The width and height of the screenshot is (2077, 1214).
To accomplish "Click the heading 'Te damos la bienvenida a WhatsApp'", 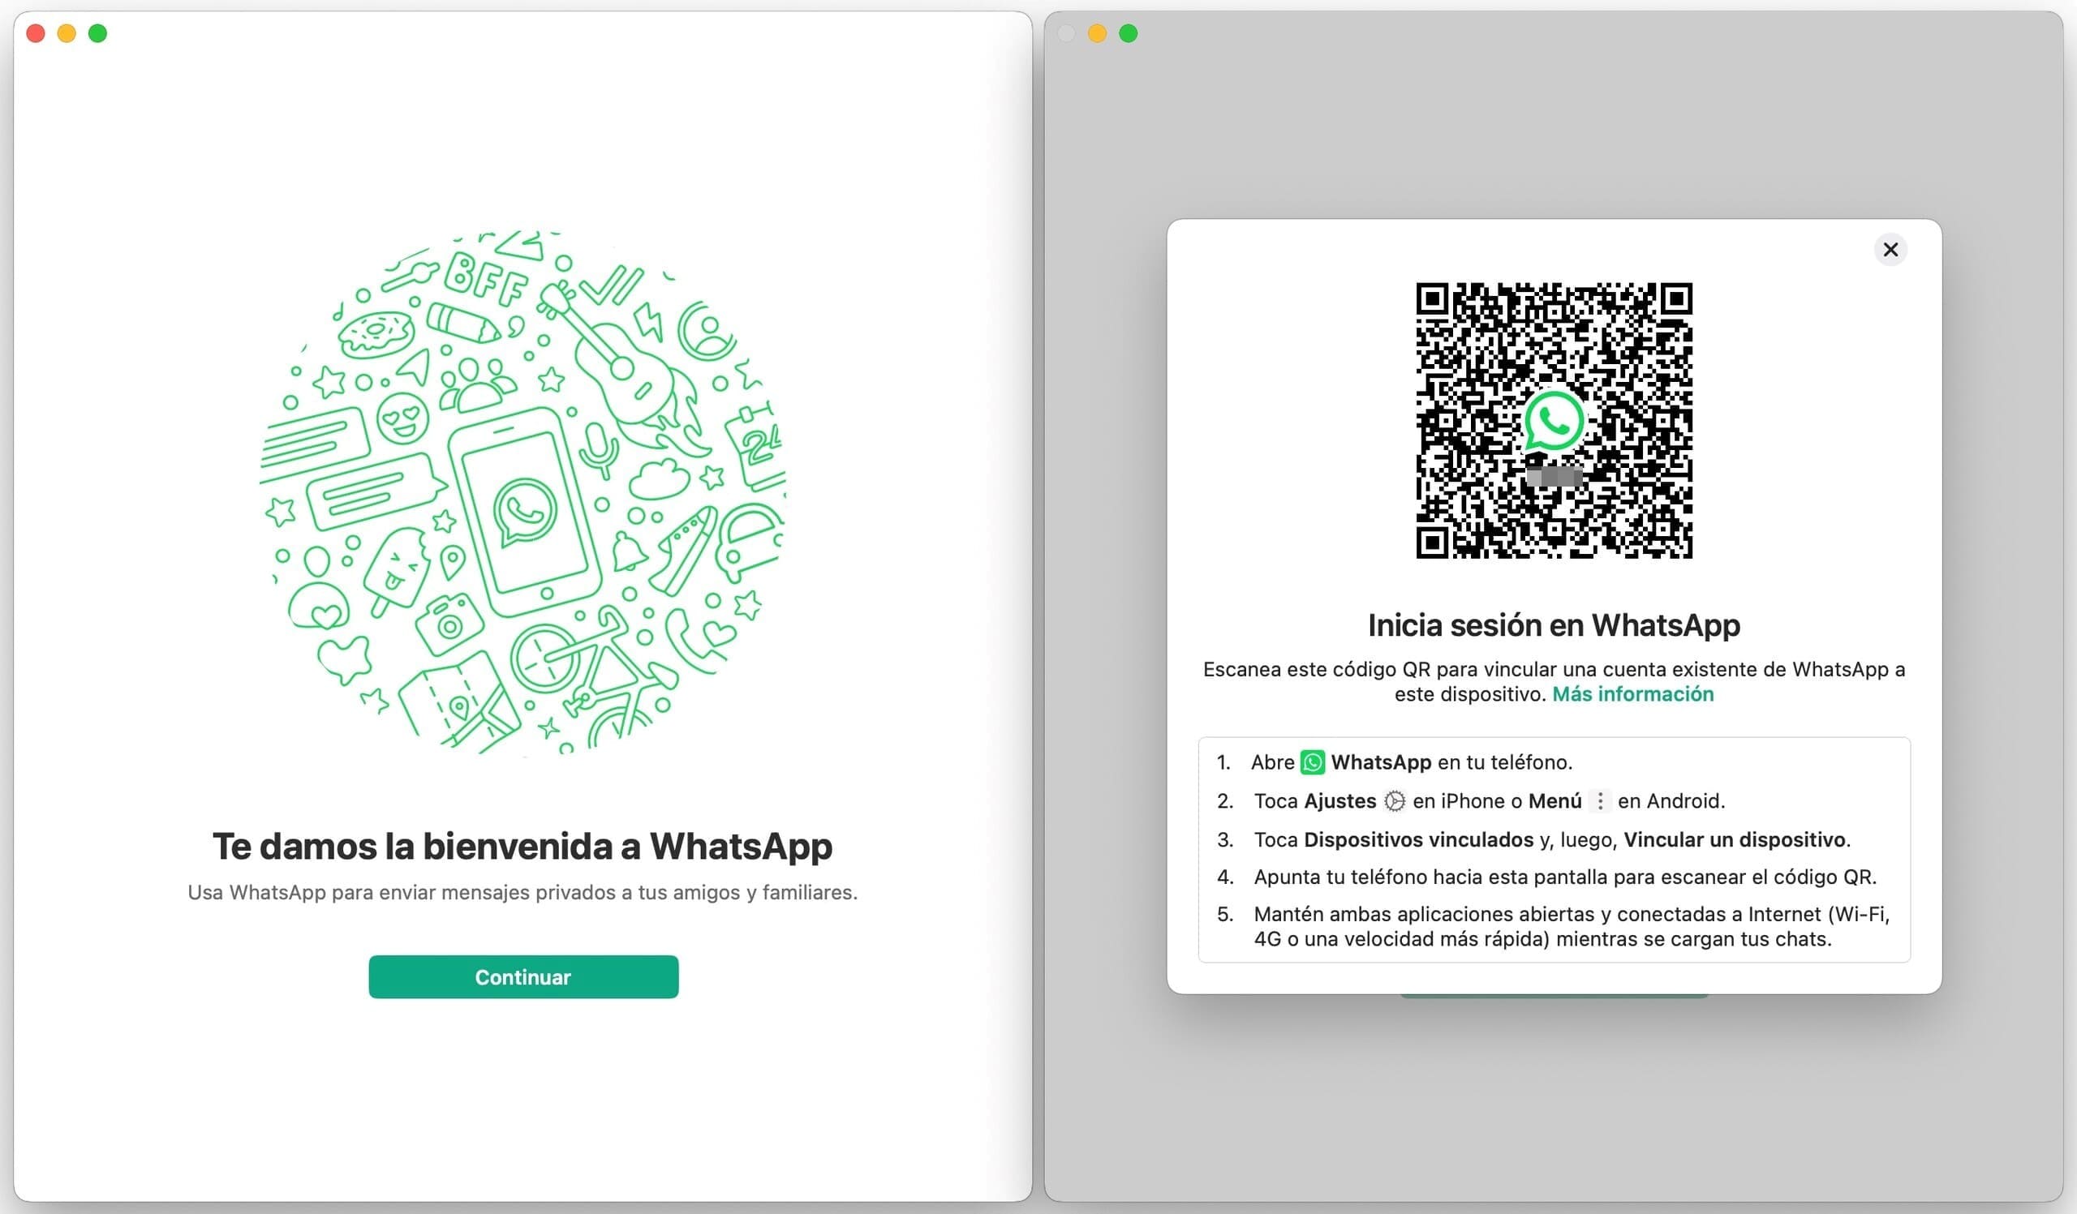I will coord(522,847).
